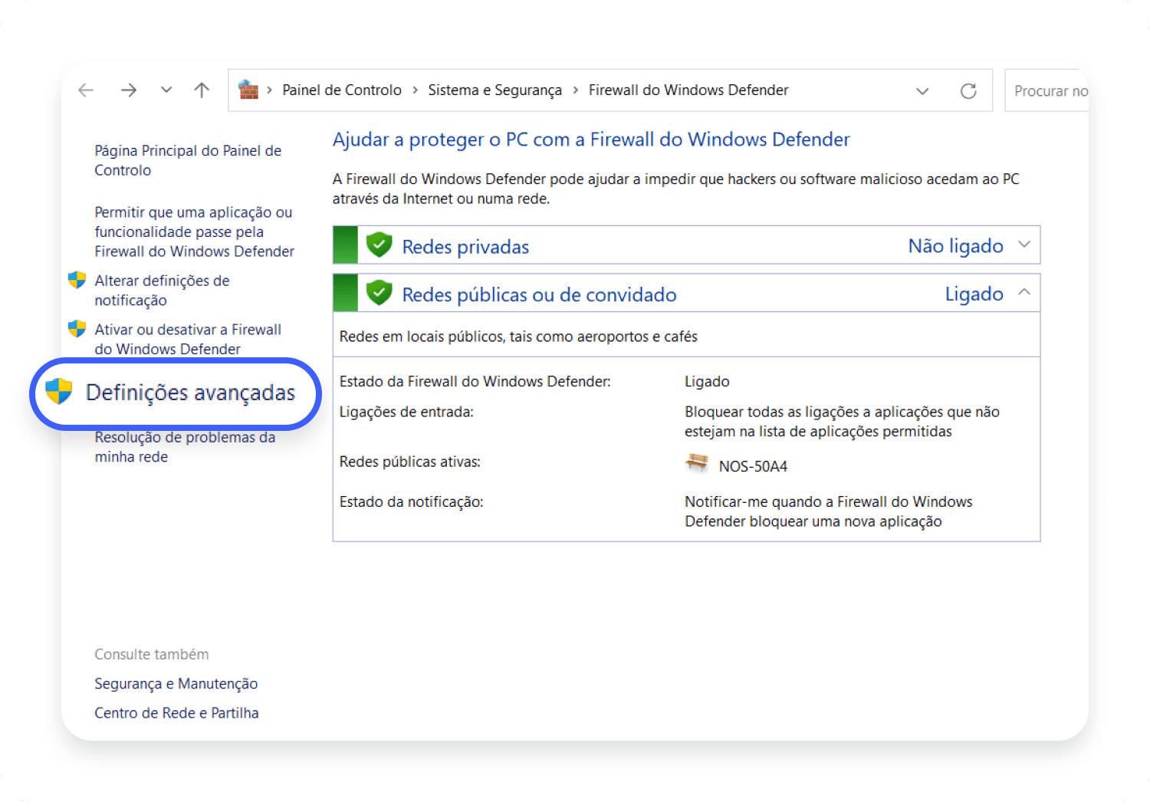Click Ligações de entrada label

406,413
